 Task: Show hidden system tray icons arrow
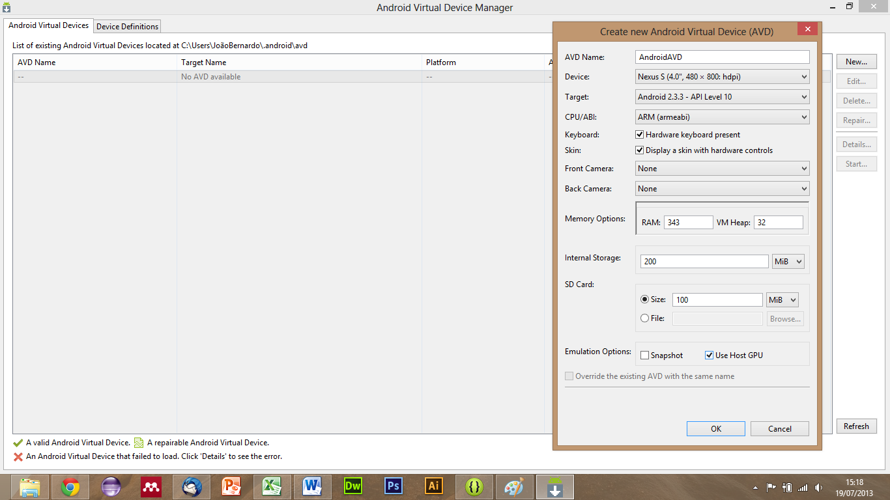coord(756,487)
